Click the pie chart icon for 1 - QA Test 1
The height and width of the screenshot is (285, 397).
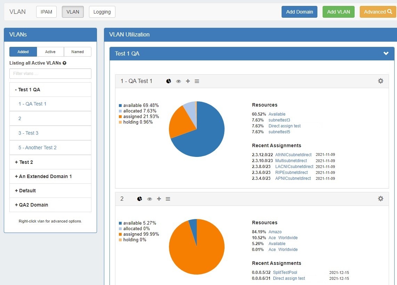[x=169, y=81]
